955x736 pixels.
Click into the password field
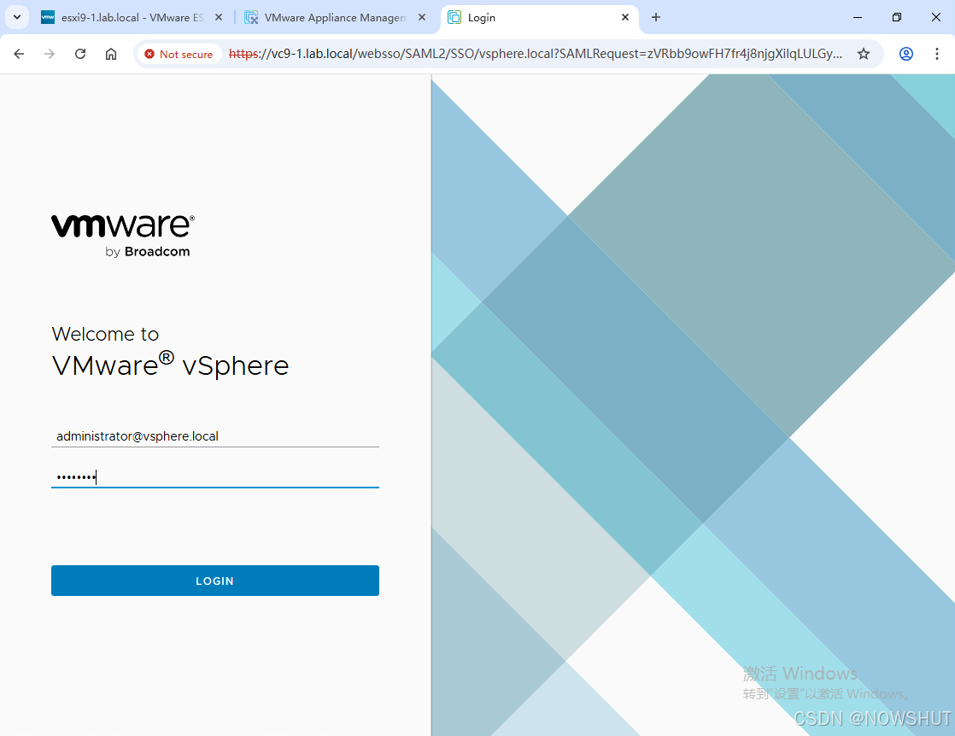point(215,476)
